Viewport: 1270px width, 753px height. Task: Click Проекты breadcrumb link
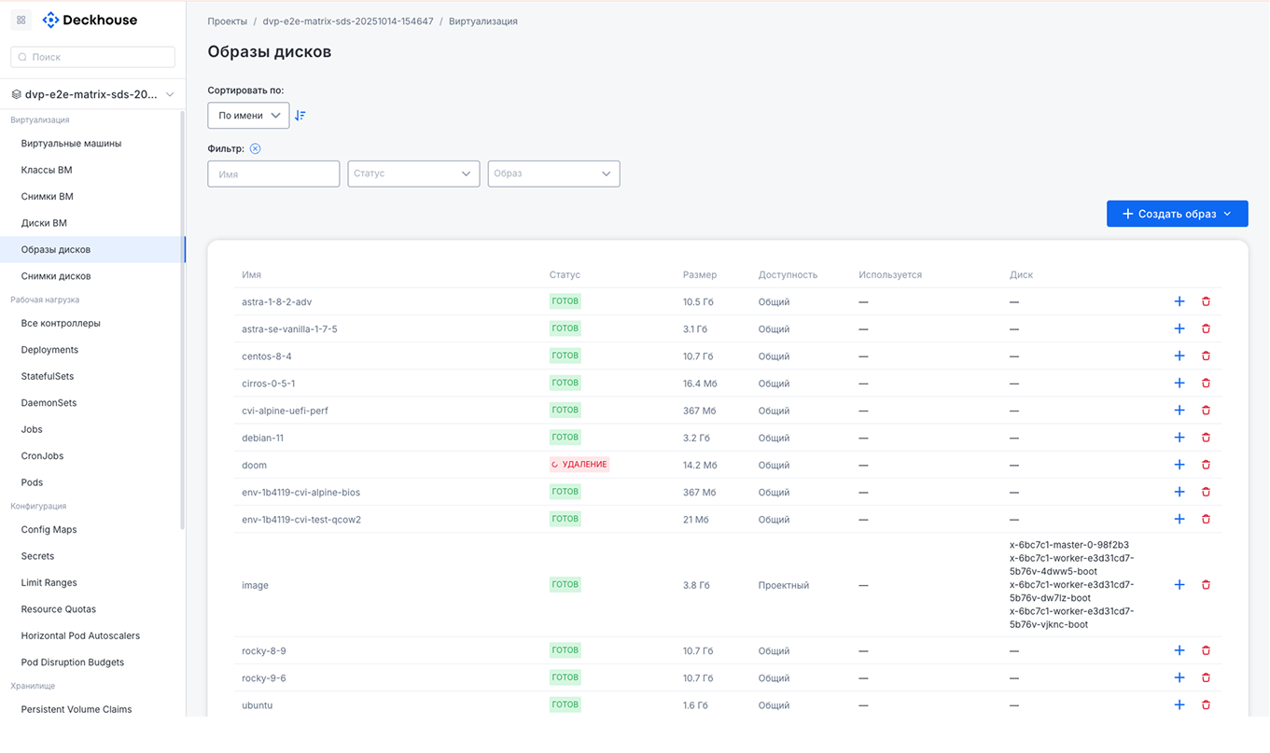tap(228, 21)
